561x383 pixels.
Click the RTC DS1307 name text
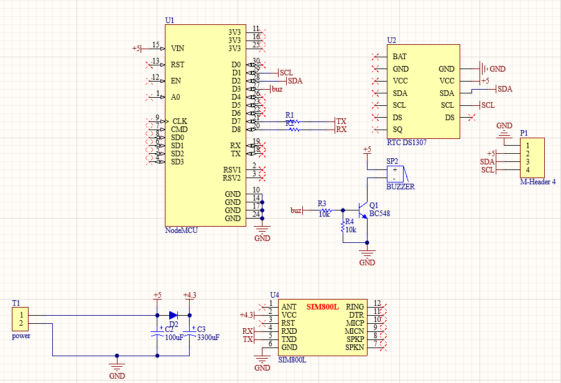pos(407,143)
